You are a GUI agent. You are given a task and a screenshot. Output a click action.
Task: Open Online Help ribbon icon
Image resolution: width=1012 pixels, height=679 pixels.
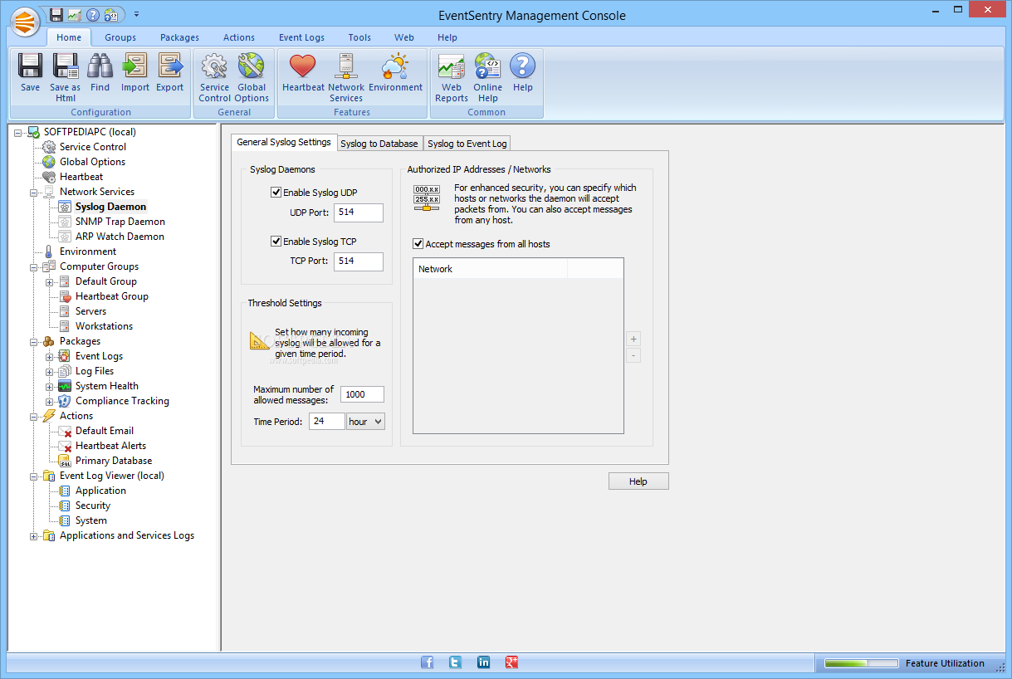(x=488, y=77)
